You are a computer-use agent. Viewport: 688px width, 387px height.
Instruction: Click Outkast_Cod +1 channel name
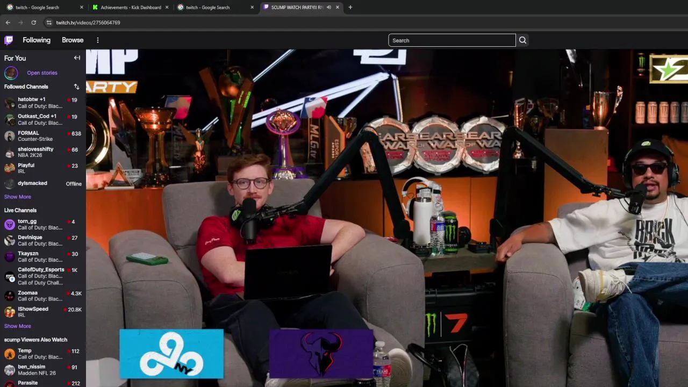pyautogui.click(x=37, y=116)
